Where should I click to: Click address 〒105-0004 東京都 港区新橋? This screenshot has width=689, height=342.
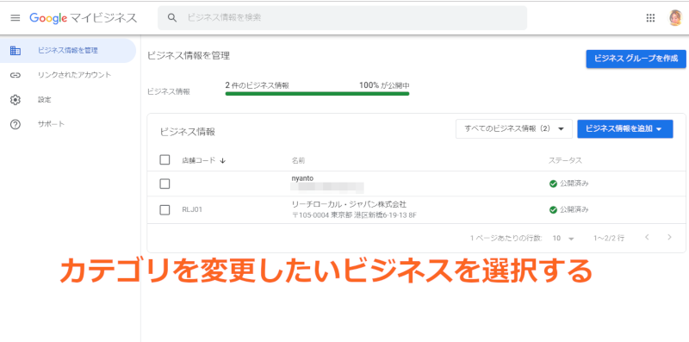pyautogui.click(x=354, y=216)
